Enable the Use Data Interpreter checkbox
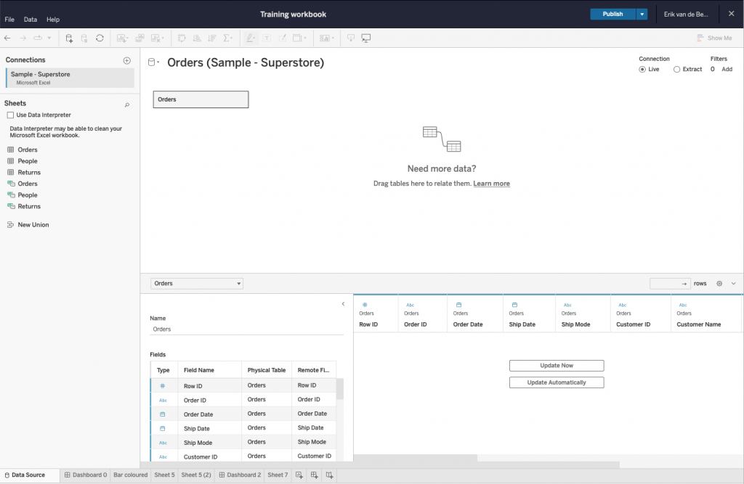Screen dimensions: 744x484 click(10, 115)
